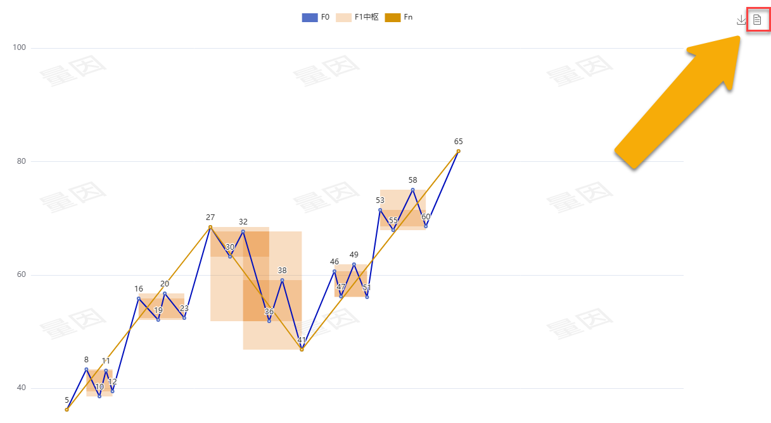Click the 100 axis label on the left
This screenshot has height=423, width=771.
19,47
